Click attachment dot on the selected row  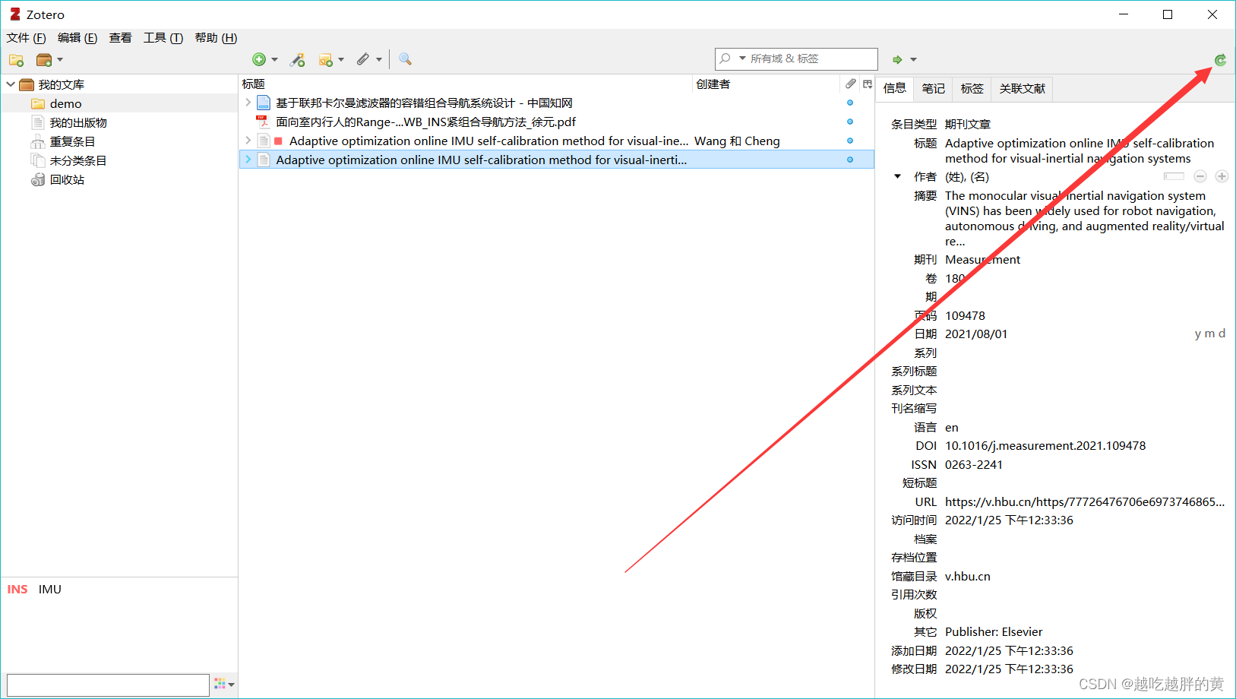click(x=850, y=160)
